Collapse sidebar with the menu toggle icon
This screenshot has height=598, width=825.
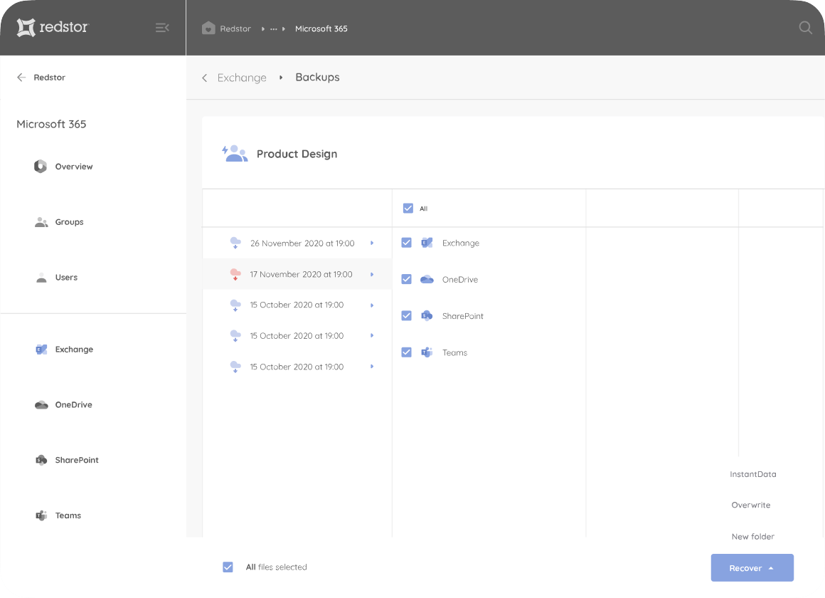(162, 27)
